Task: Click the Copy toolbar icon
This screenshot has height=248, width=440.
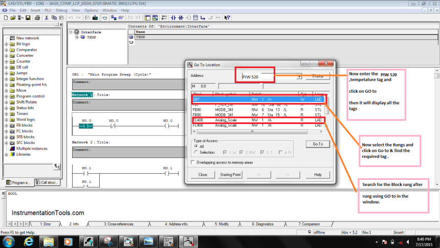Action: 54,18
